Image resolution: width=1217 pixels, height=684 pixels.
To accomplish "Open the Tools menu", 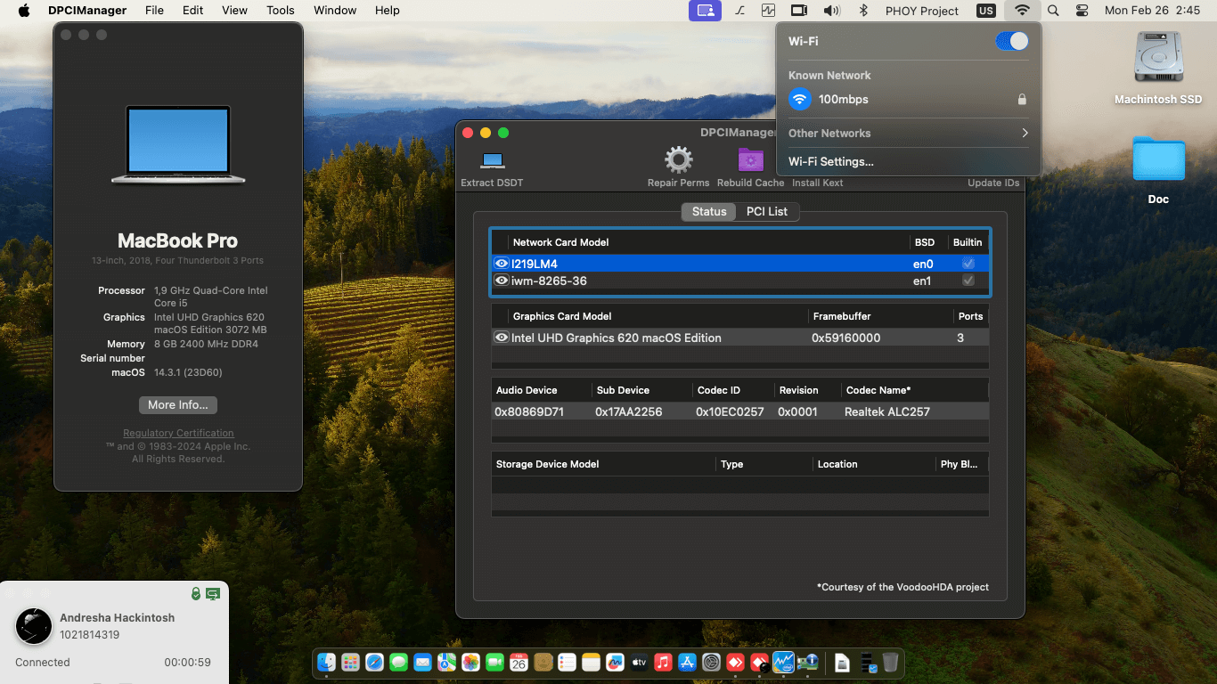I will 280,10.
